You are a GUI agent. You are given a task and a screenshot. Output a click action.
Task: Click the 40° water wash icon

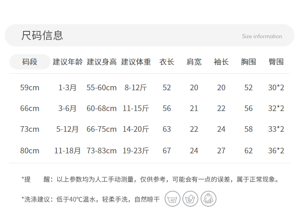pos(172,199)
